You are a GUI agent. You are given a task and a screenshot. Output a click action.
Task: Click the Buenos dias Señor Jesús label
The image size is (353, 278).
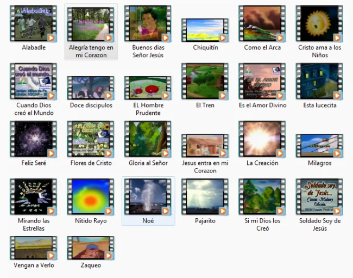pyautogui.click(x=148, y=51)
